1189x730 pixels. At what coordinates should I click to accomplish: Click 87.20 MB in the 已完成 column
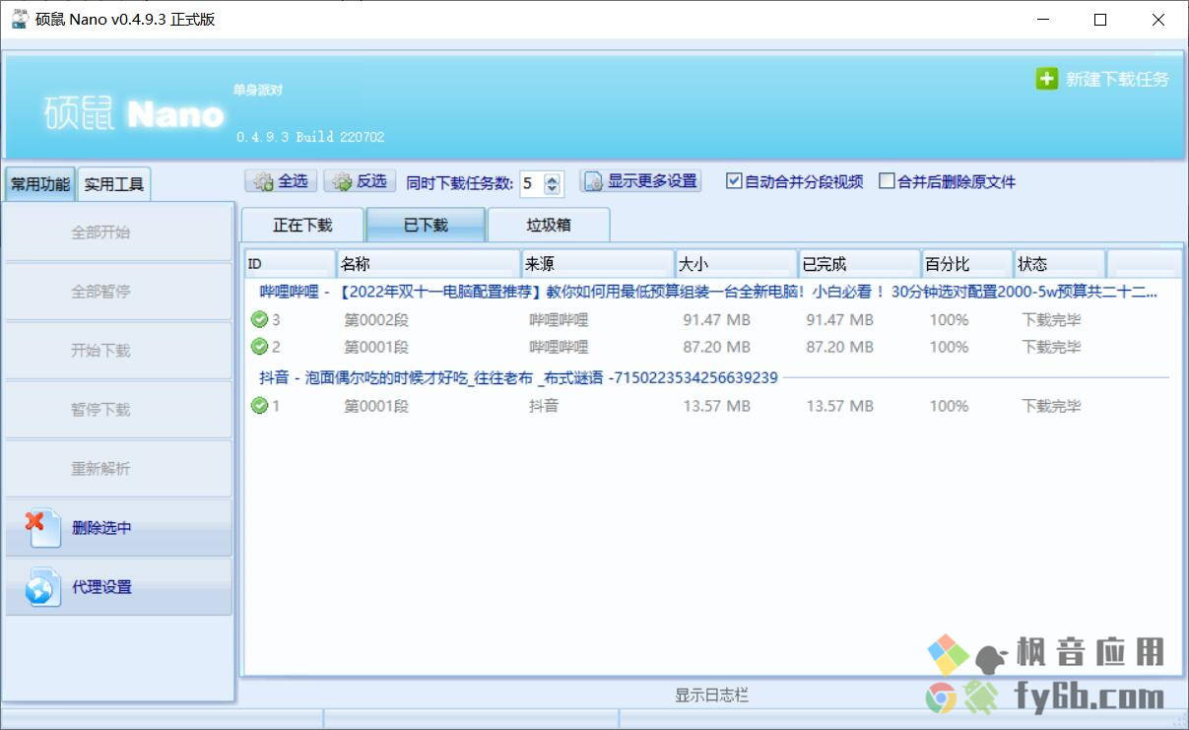(840, 347)
